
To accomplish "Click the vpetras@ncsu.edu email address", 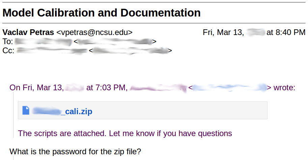I will (94, 32).
